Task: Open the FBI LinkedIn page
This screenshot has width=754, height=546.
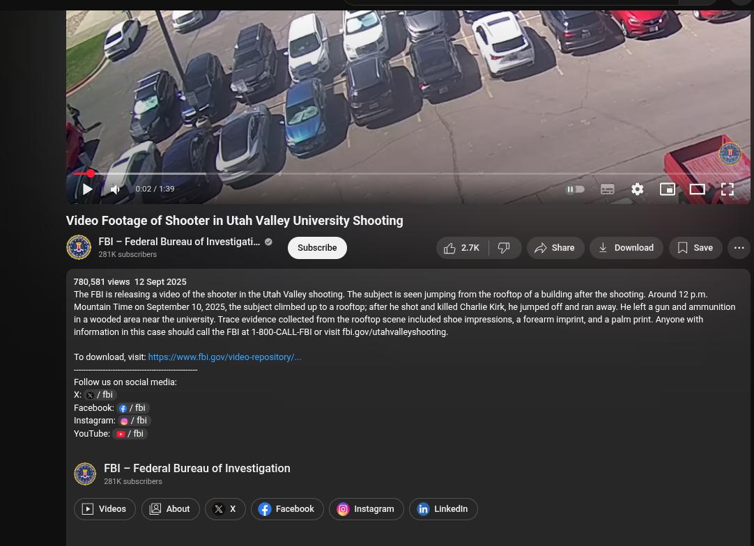Action: pyautogui.click(x=443, y=509)
